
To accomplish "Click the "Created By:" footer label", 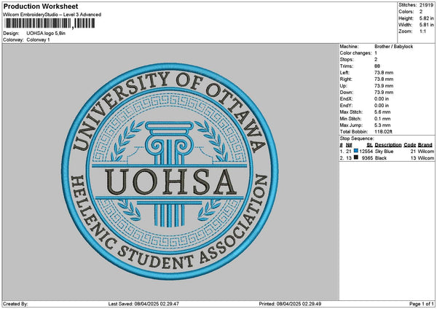I will tap(15, 304).
